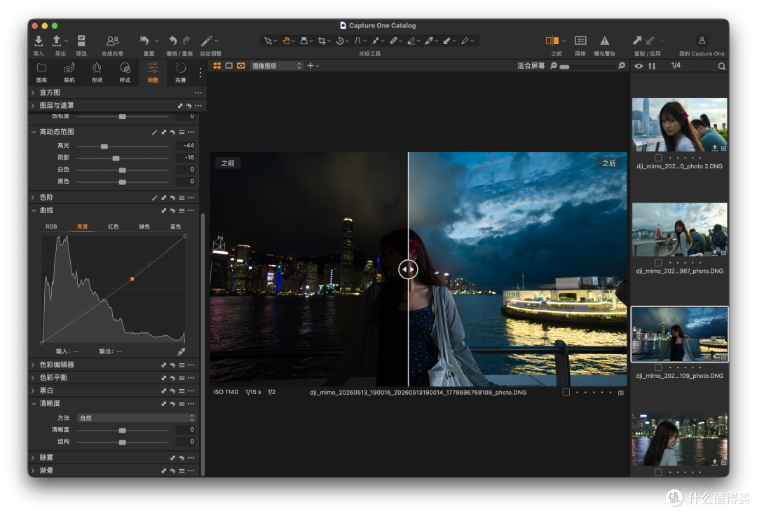Image resolution: width=757 pixels, height=514 pixels.
Task: Click the 高光 highlight slider handle
Action: (x=104, y=146)
